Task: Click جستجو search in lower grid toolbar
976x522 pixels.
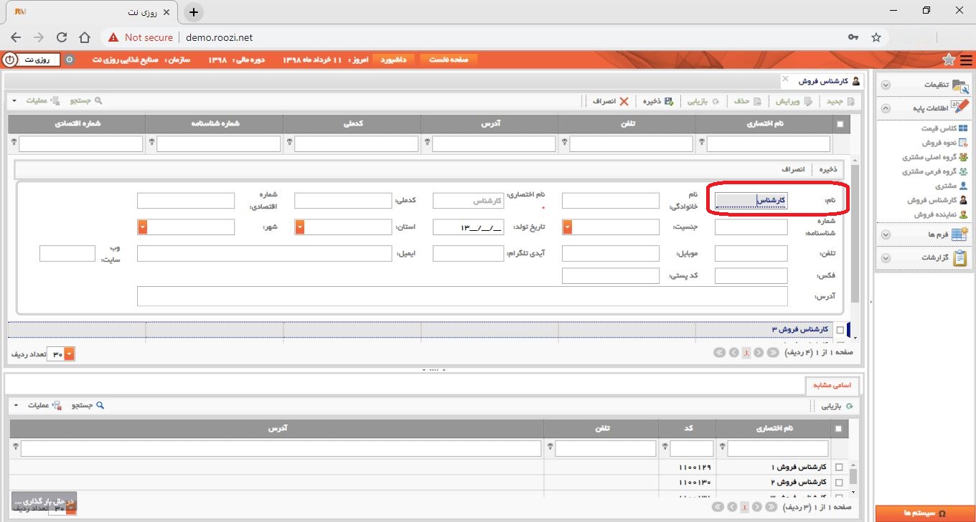Action: click(x=88, y=405)
